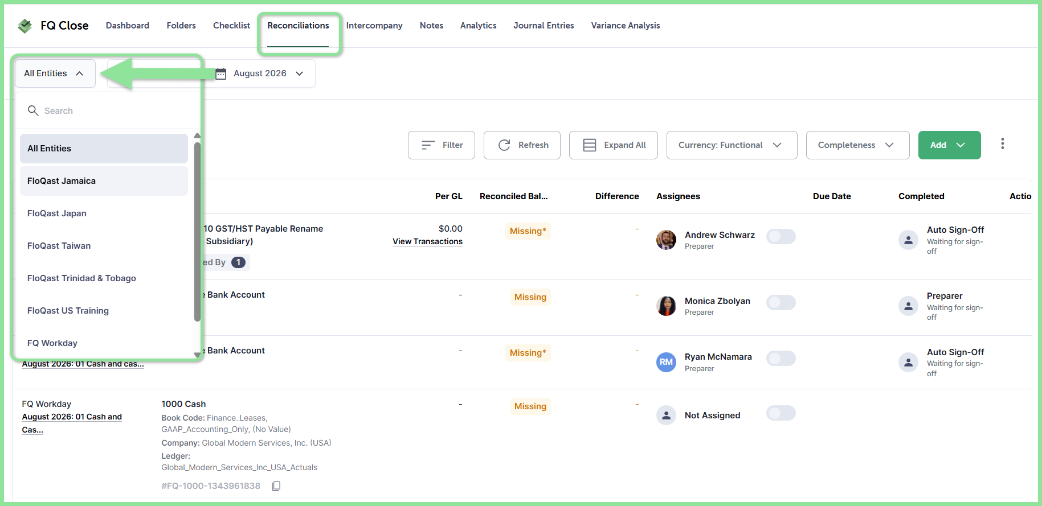Image resolution: width=1042 pixels, height=506 pixels.
Task: Toggle the switch next to Not Assigned
Action: tap(781, 413)
